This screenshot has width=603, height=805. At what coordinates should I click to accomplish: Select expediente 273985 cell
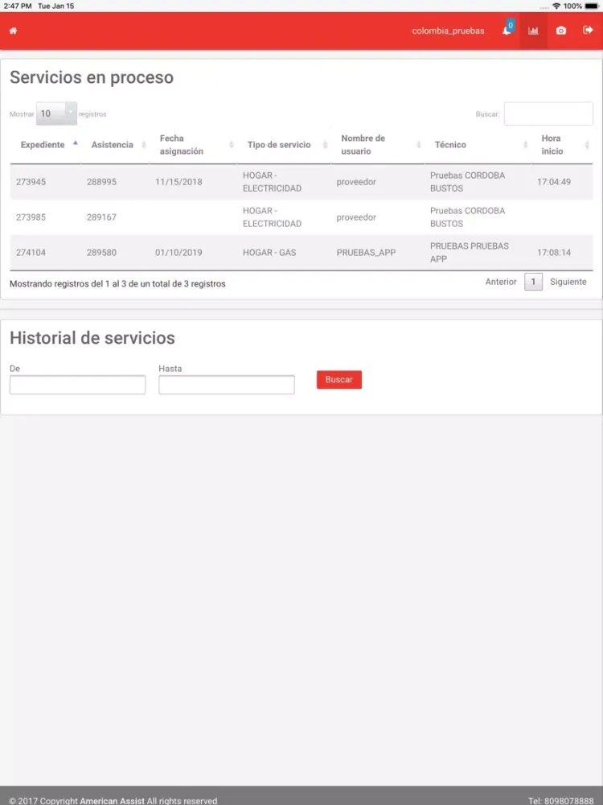coord(31,217)
